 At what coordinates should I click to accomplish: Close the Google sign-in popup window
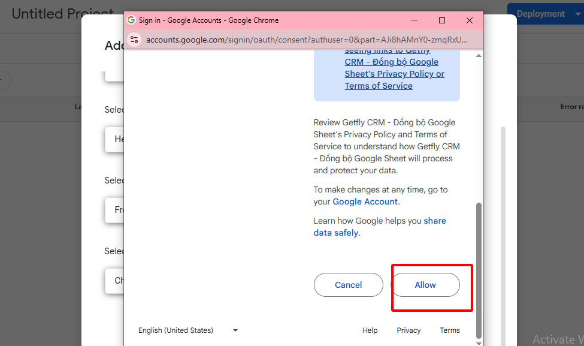coord(470,20)
